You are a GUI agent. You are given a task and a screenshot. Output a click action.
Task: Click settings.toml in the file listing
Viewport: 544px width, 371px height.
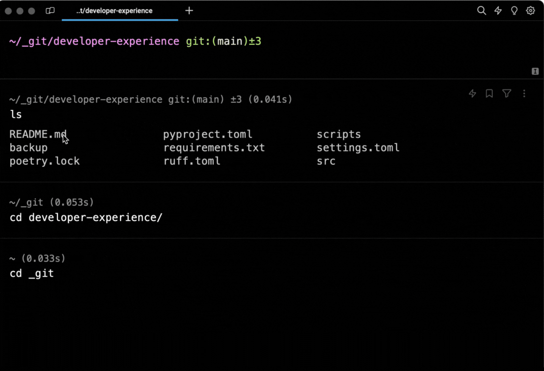(358, 148)
